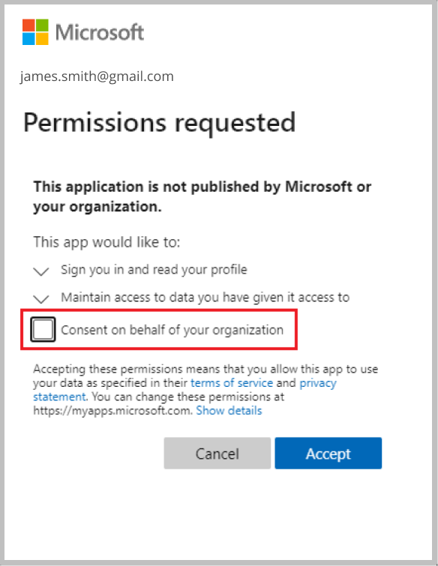Click 'You can change these permissions at' text
438x566 pixels.
(187, 397)
